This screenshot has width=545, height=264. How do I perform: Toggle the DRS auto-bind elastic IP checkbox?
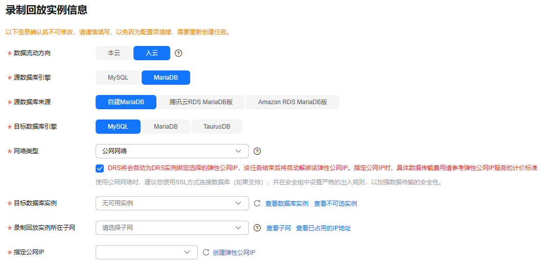[100, 168]
